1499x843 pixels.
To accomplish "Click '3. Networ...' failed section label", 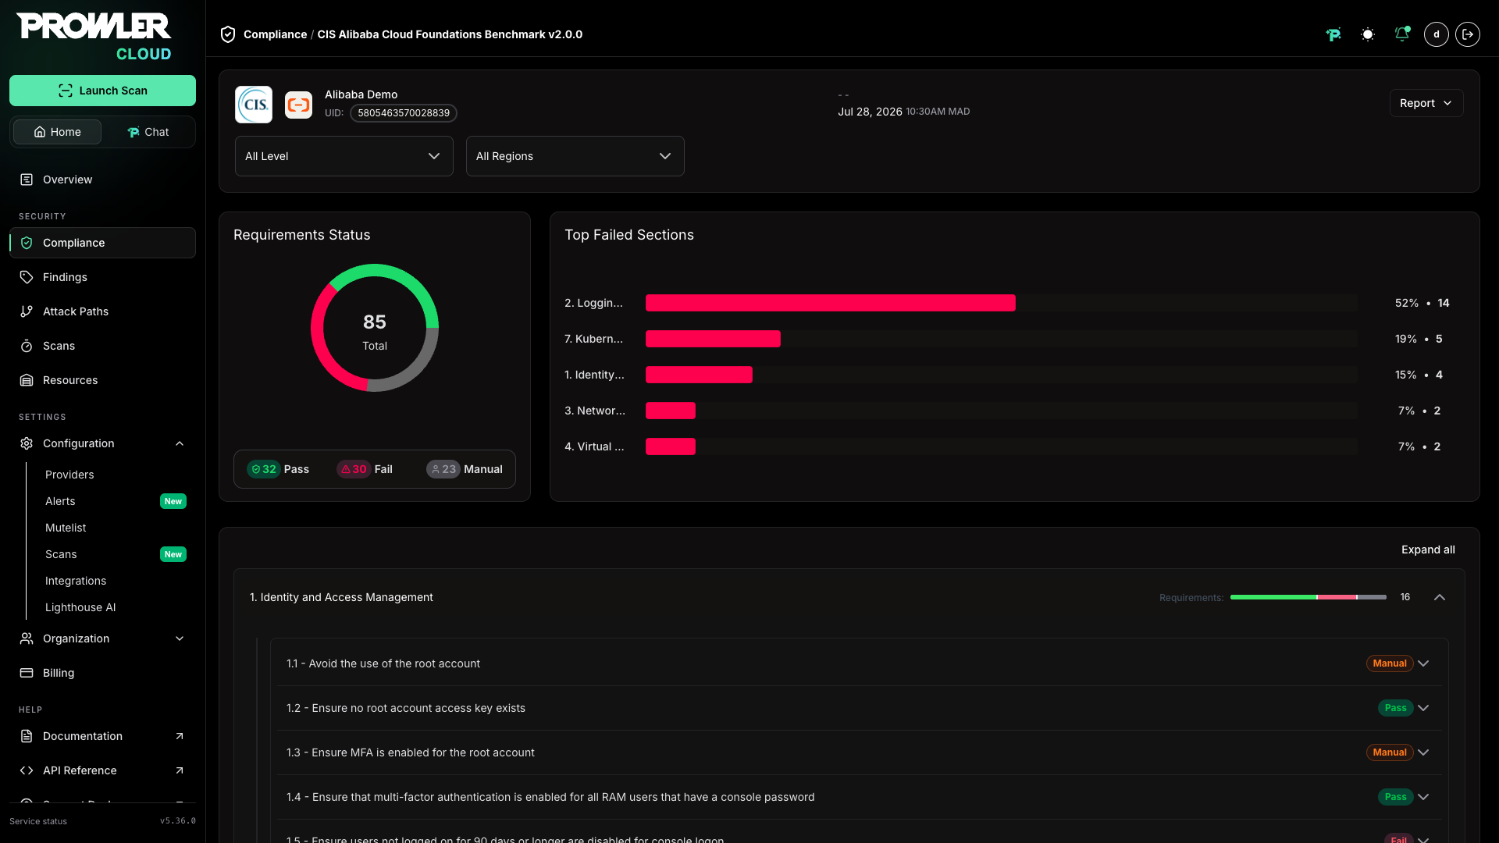I will (x=595, y=411).
